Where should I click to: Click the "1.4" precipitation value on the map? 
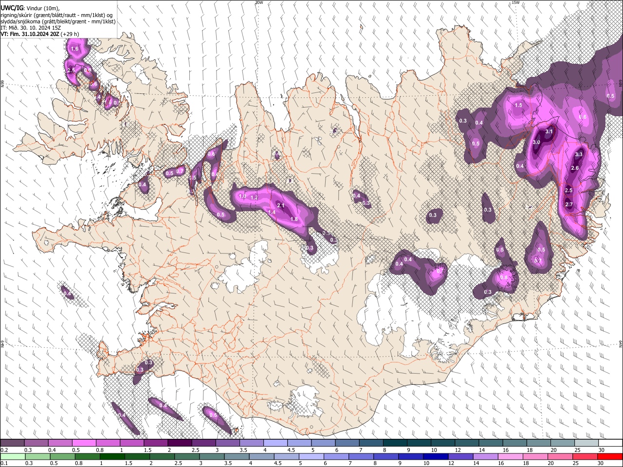(x=272, y=213)
